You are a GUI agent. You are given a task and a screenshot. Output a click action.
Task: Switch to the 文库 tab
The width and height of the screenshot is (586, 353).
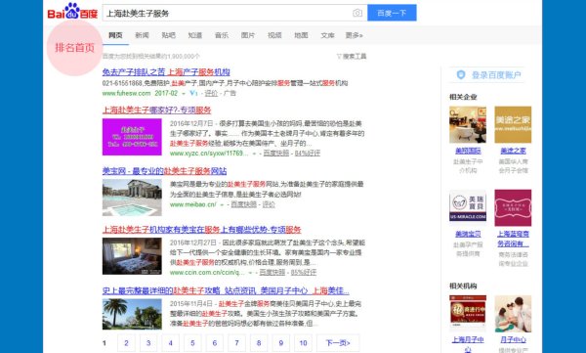click(x=327, y=35)
